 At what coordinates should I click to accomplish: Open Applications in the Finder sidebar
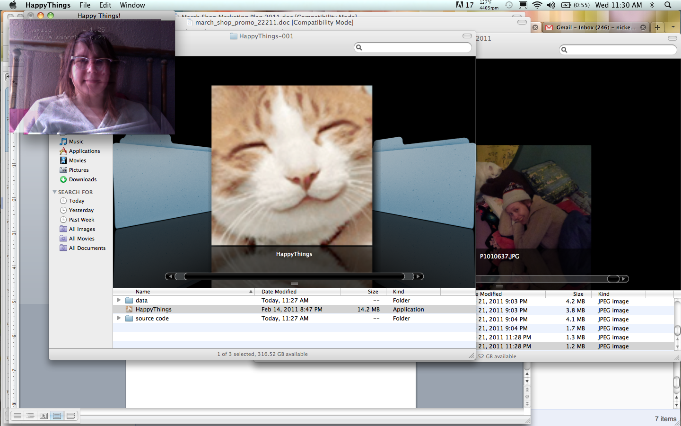coord(84,151)
